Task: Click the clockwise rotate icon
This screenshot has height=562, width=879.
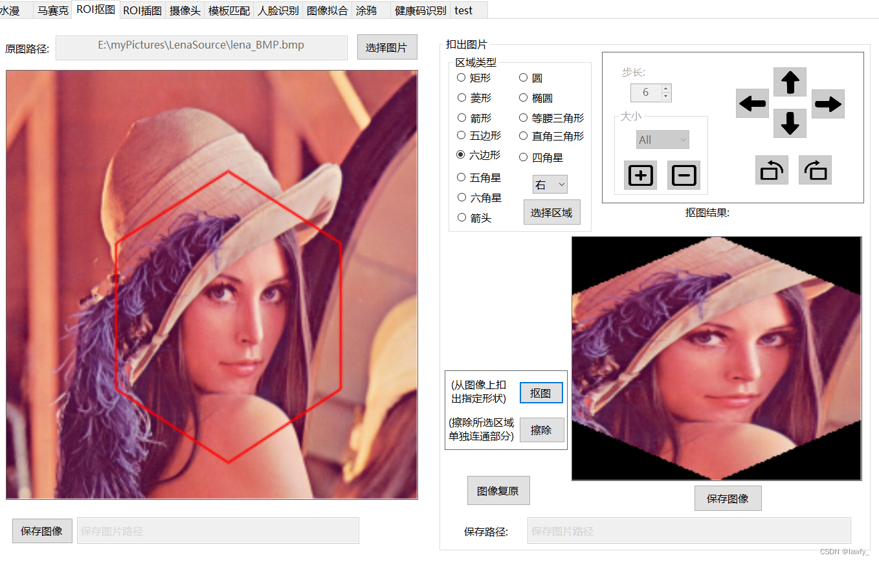Action: pyautogui.click(x=815, y=170)
